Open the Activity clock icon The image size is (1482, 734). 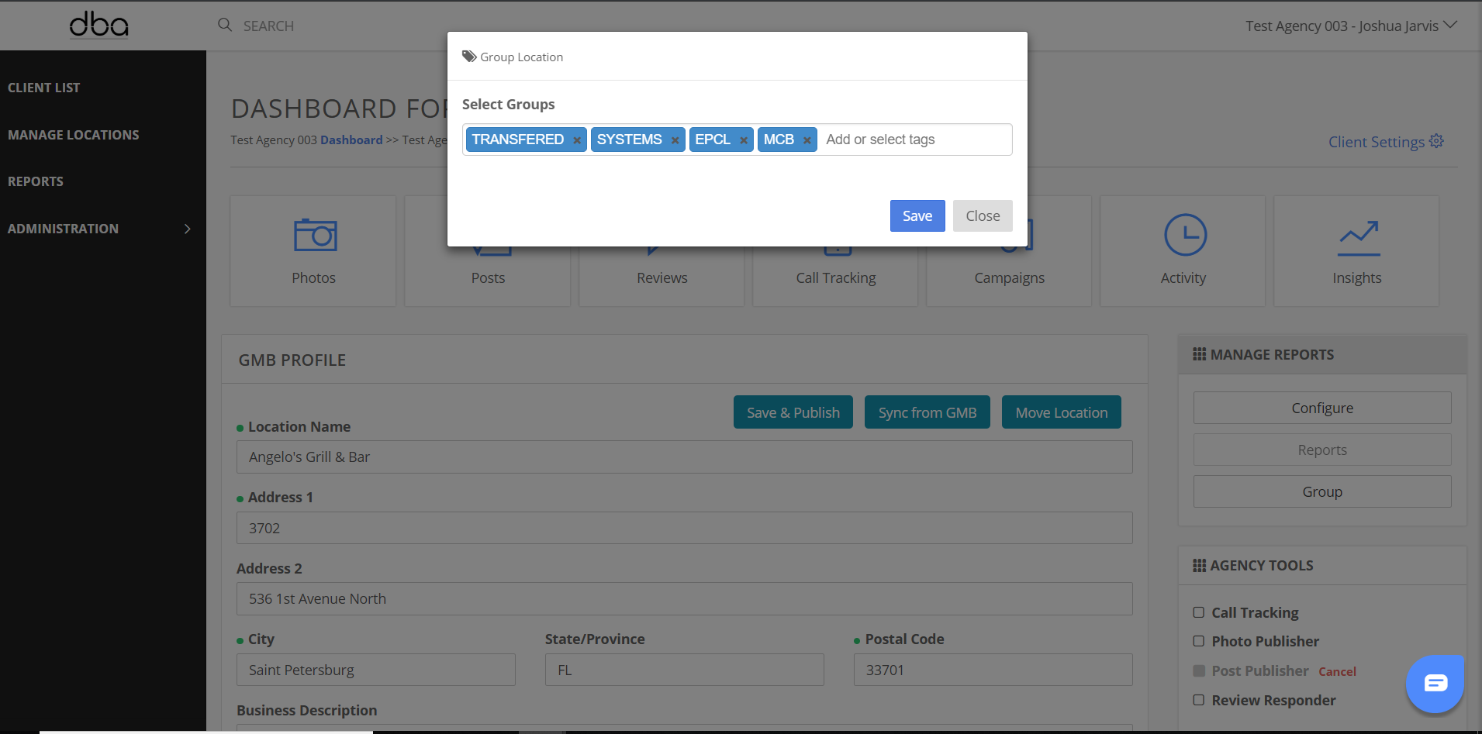tap(1184, 235)
